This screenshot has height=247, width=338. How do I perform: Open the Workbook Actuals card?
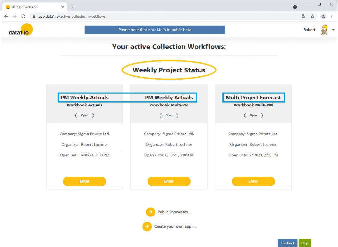click(x=85, y=115)
